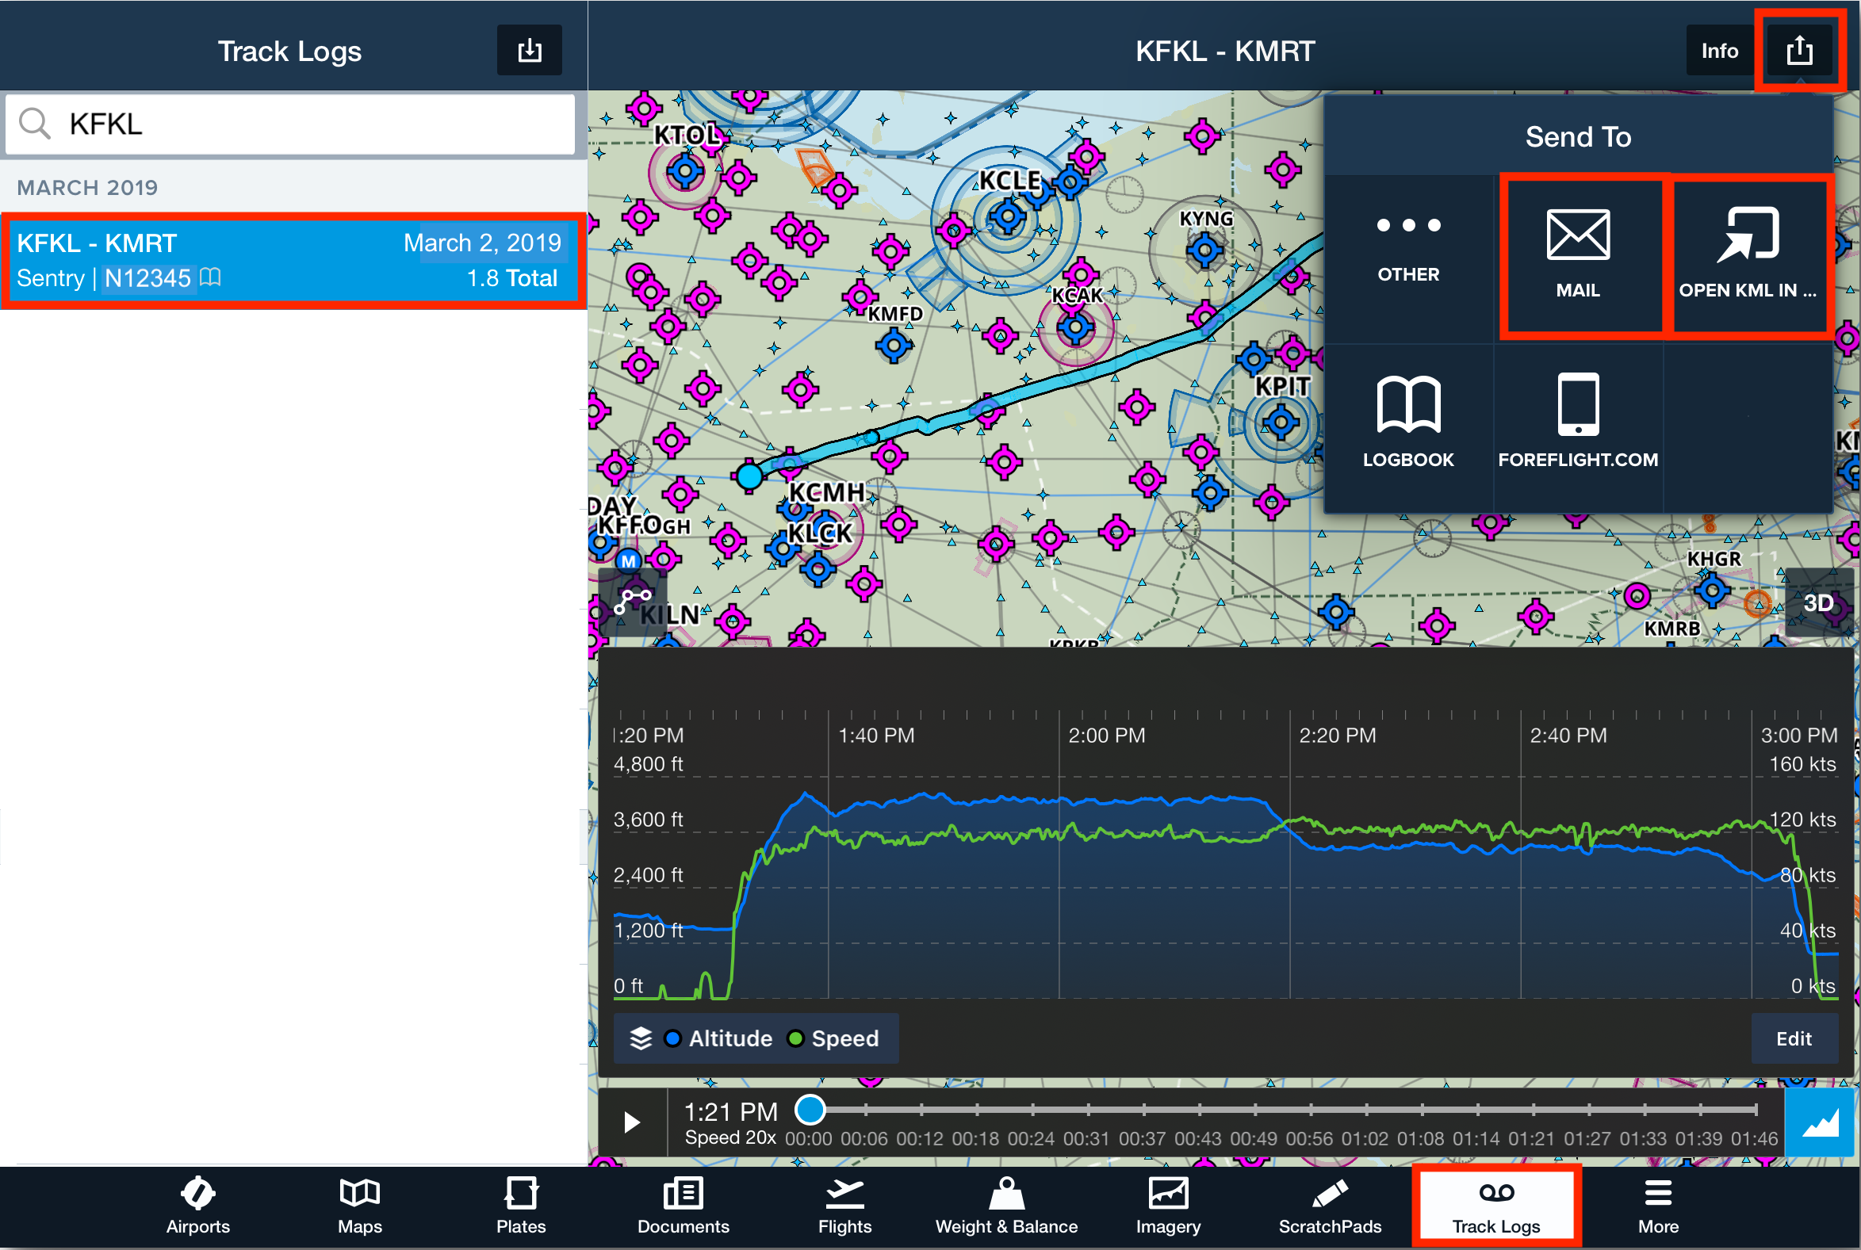Select the Mail send option
The image size is (1861, 1250).
click(1577, 255)
